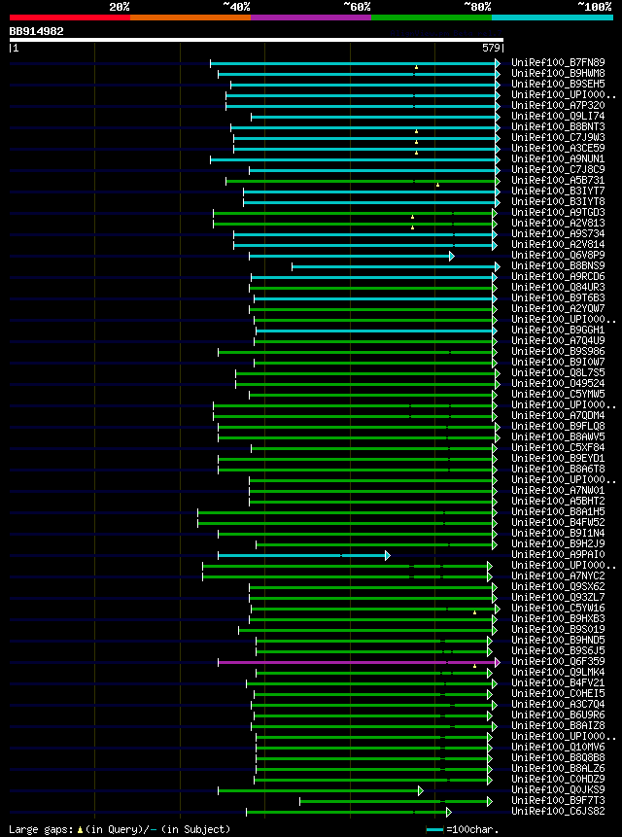The width and height of the screenshot is (622, 837).
Task: Select the UniRef100_A9S734 label
Action: tap(558, 234)
